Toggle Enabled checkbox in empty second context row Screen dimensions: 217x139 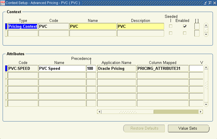(x=185, y=33)
